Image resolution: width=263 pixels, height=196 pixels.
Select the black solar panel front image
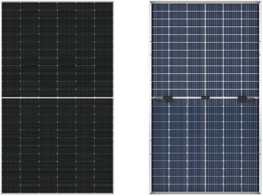58,98
